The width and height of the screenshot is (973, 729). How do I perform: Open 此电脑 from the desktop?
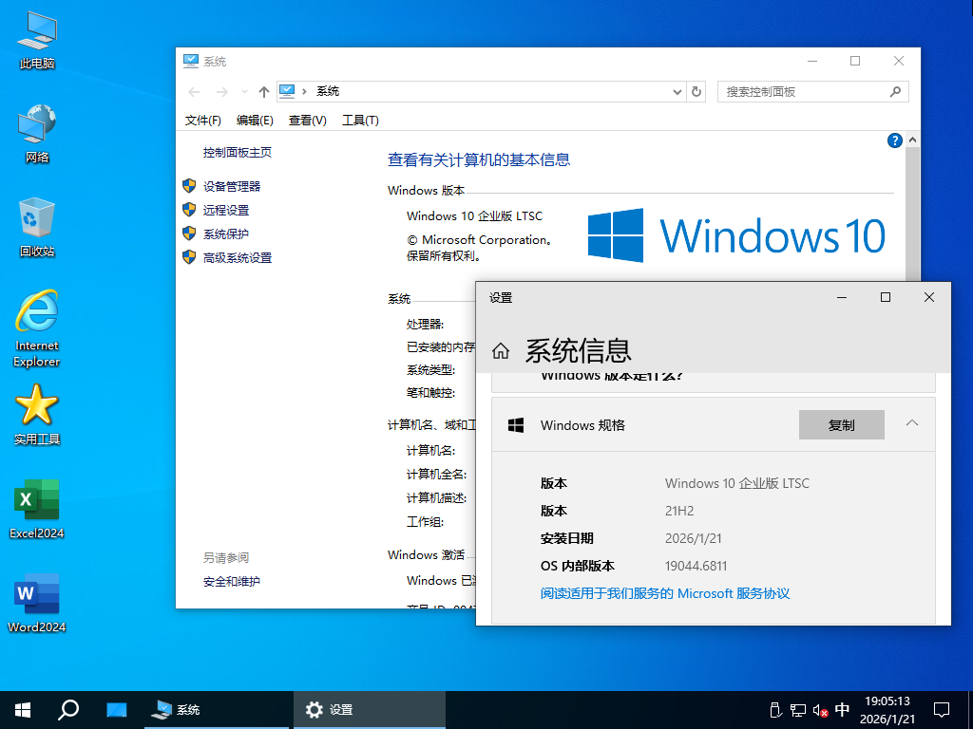tap(35, 38)
